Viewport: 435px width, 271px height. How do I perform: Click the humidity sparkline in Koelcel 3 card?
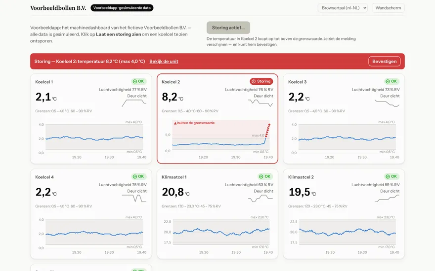(387, 103)
